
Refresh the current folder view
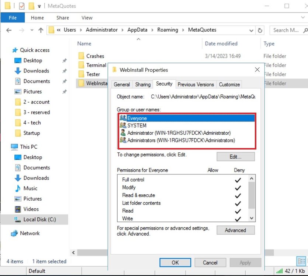click(x=260, y=31)
